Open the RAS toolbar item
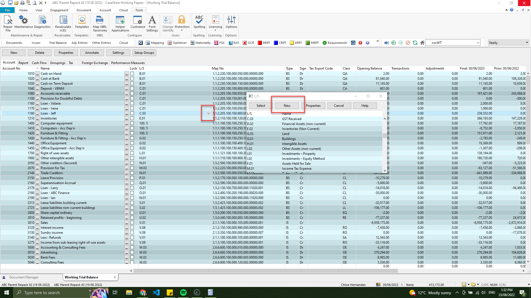The image size is (531, 298). coord(234,43)
